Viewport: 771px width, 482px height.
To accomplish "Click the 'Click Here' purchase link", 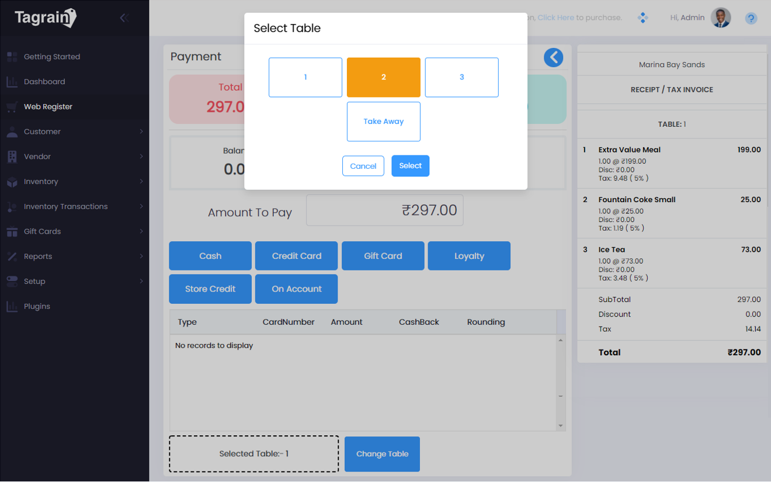I will pos(555,17).
